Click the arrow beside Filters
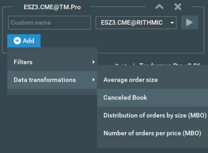The width and height of the screenshot is (208, 153). 93,62
